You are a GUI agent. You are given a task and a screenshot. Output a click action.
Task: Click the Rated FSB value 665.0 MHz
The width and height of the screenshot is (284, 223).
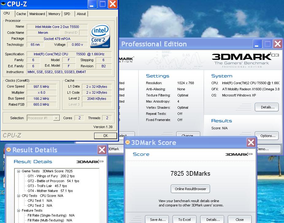[x=41, y=104]
